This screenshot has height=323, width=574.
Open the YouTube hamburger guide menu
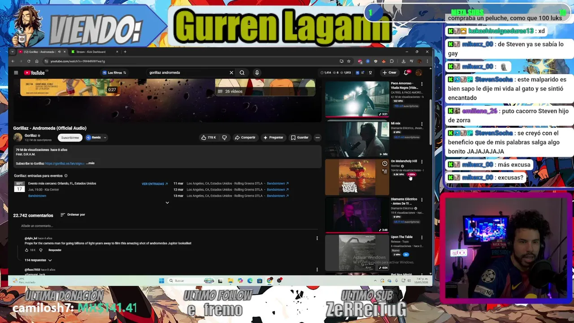16,73
